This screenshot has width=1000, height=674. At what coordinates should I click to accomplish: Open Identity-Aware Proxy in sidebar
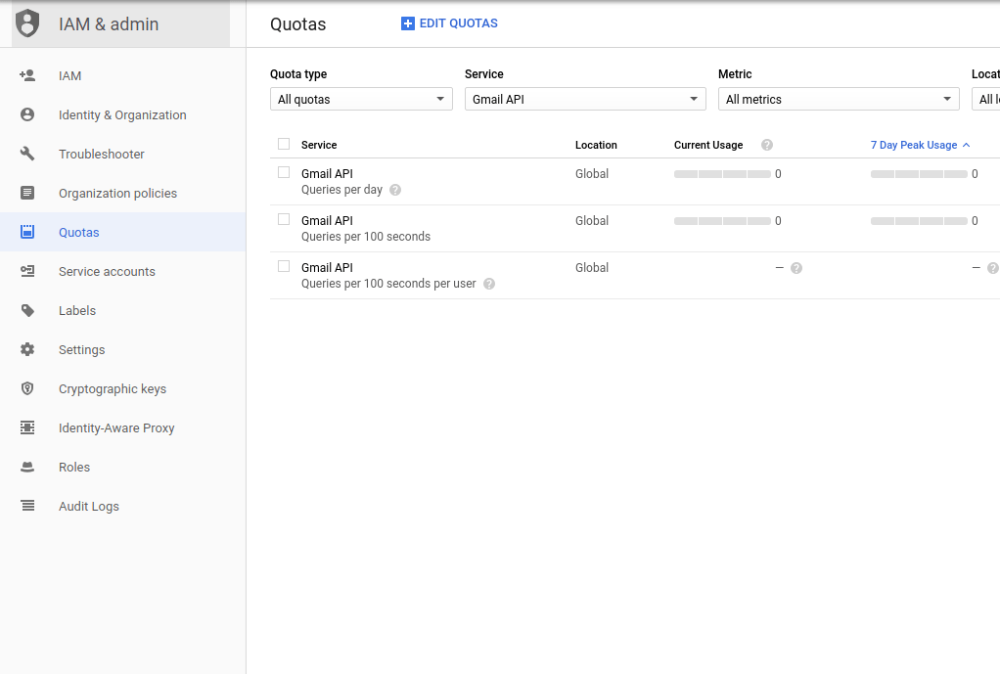122,427
